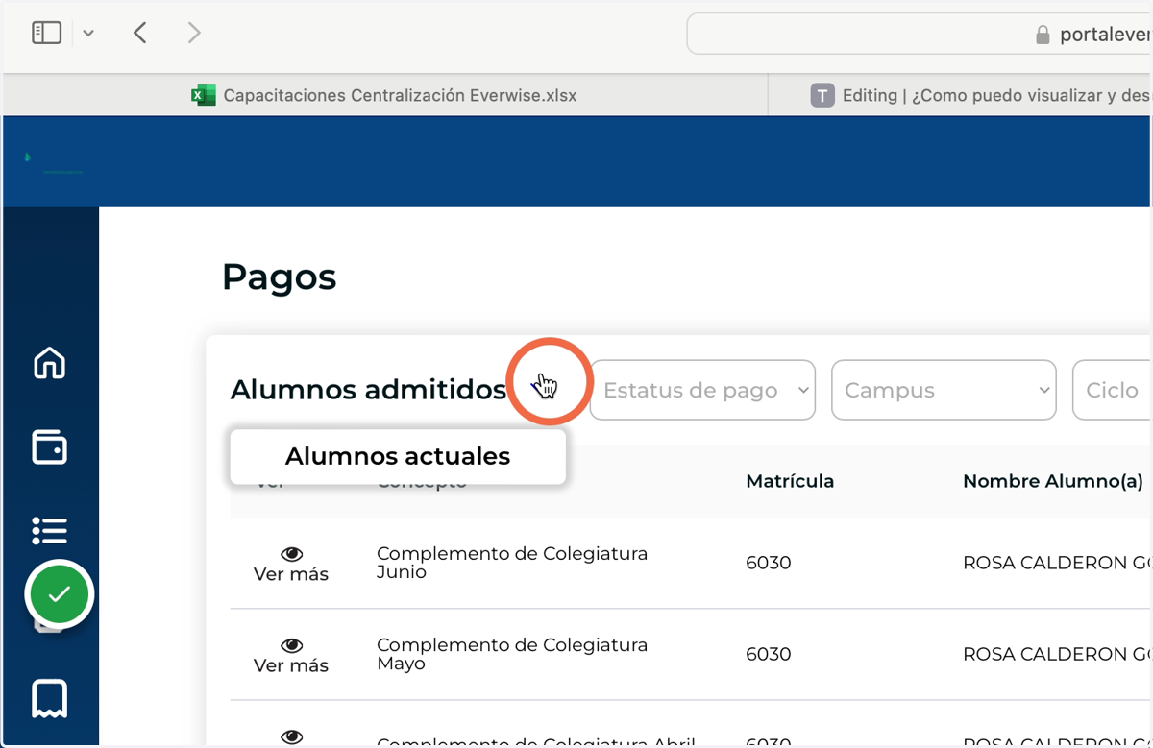1153x748 pixels.
Task: Focus the portaleverwise address bar
Action: pos(920,35)
